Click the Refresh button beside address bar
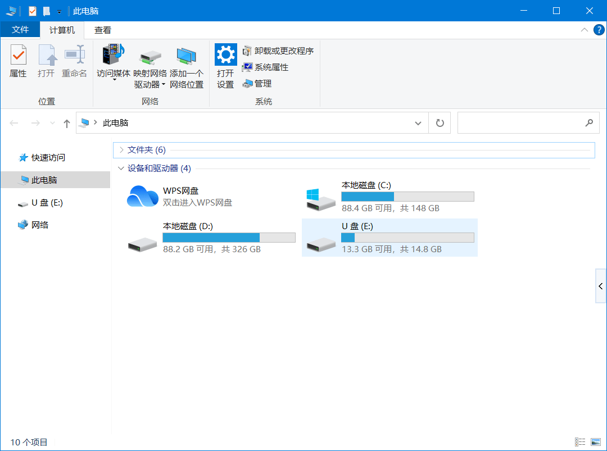607x451 pixels. pyautogui.click(x=440, y=123)
